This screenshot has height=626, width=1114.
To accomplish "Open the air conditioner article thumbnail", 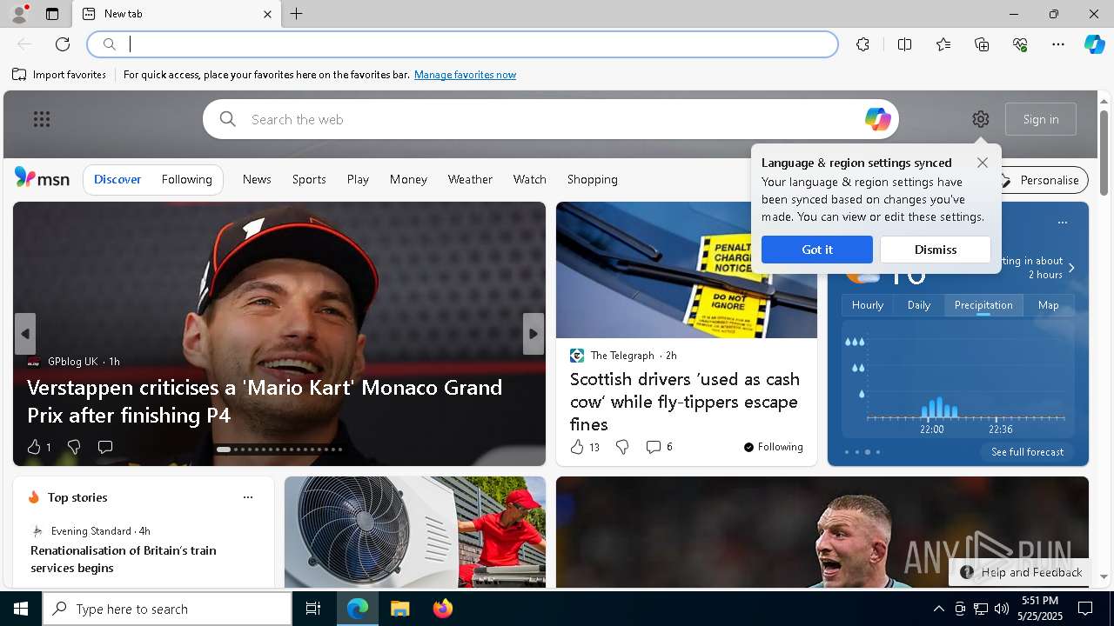I will [x=415, y=532].
